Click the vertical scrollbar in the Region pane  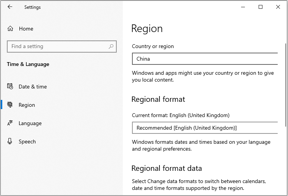pos(285,84)
